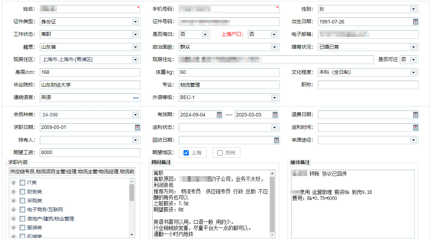430x240 pixels.
Task: Click the 电子邮箱 input field
Action: [x=368, y=34]
